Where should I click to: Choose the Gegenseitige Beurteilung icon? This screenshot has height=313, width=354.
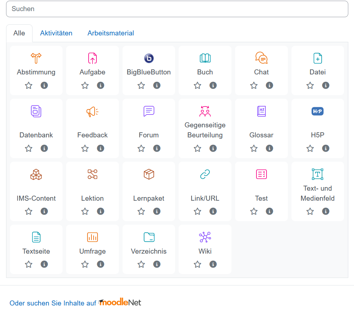tap(205, 111)
